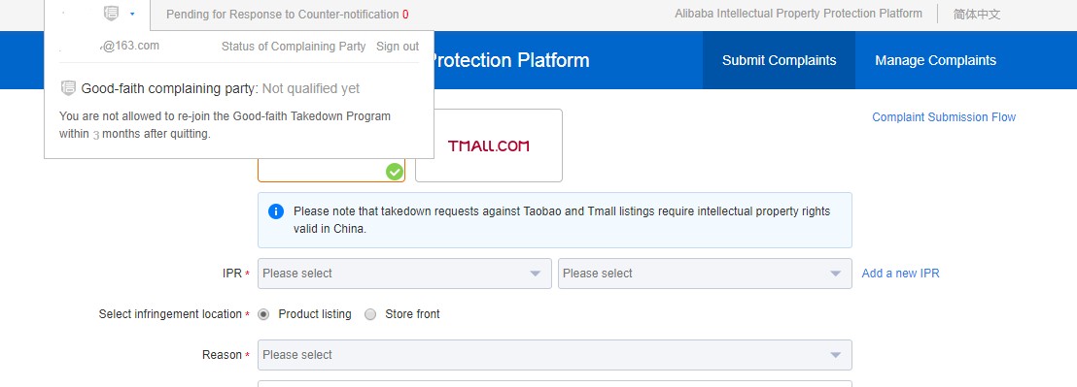Open the Reason dropdown
Image resolution: width=1077 pixels, height=387 pixels.
click(555, 355)
